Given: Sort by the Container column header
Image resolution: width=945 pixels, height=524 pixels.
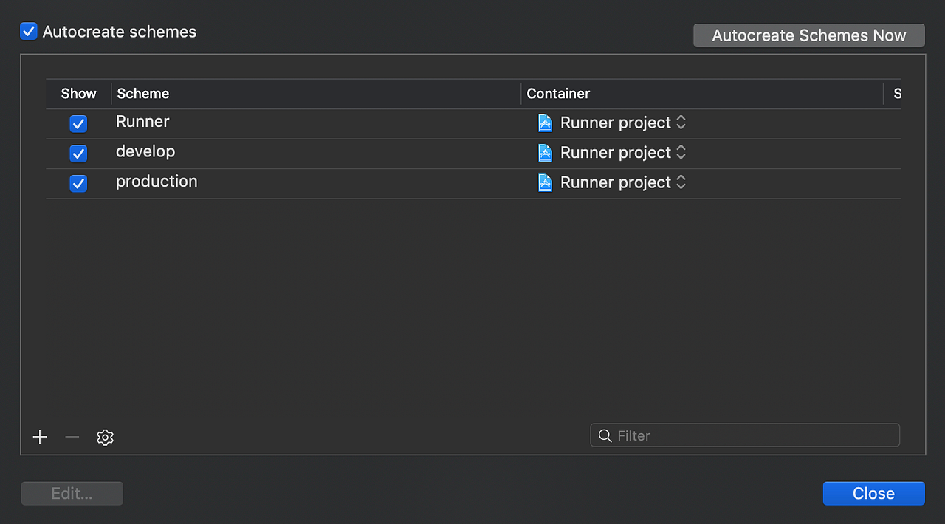Looking at the screenshot, I should 558,94.
